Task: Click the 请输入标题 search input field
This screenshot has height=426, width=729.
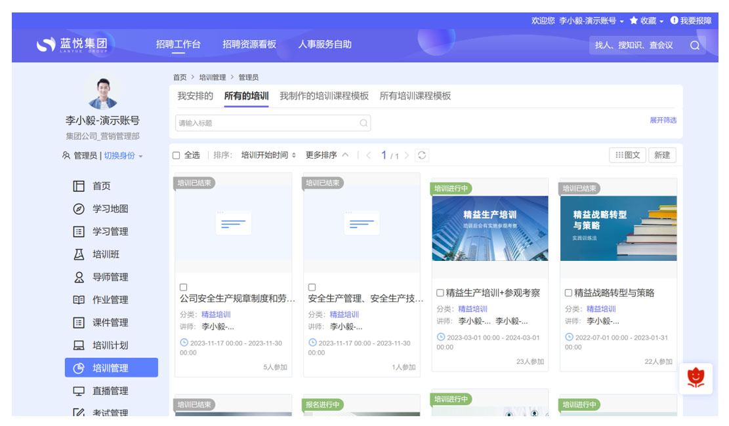Action: pyautogui.click(x=268, y=123)
